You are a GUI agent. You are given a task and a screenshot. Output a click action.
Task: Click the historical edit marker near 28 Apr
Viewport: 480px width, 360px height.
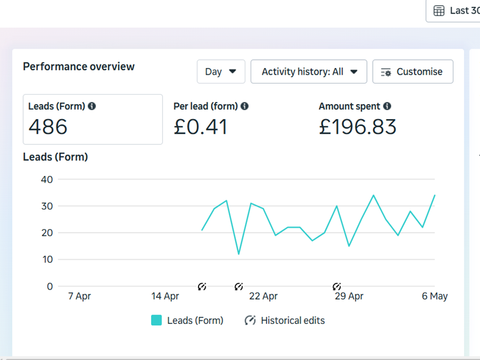click(337, 287)
